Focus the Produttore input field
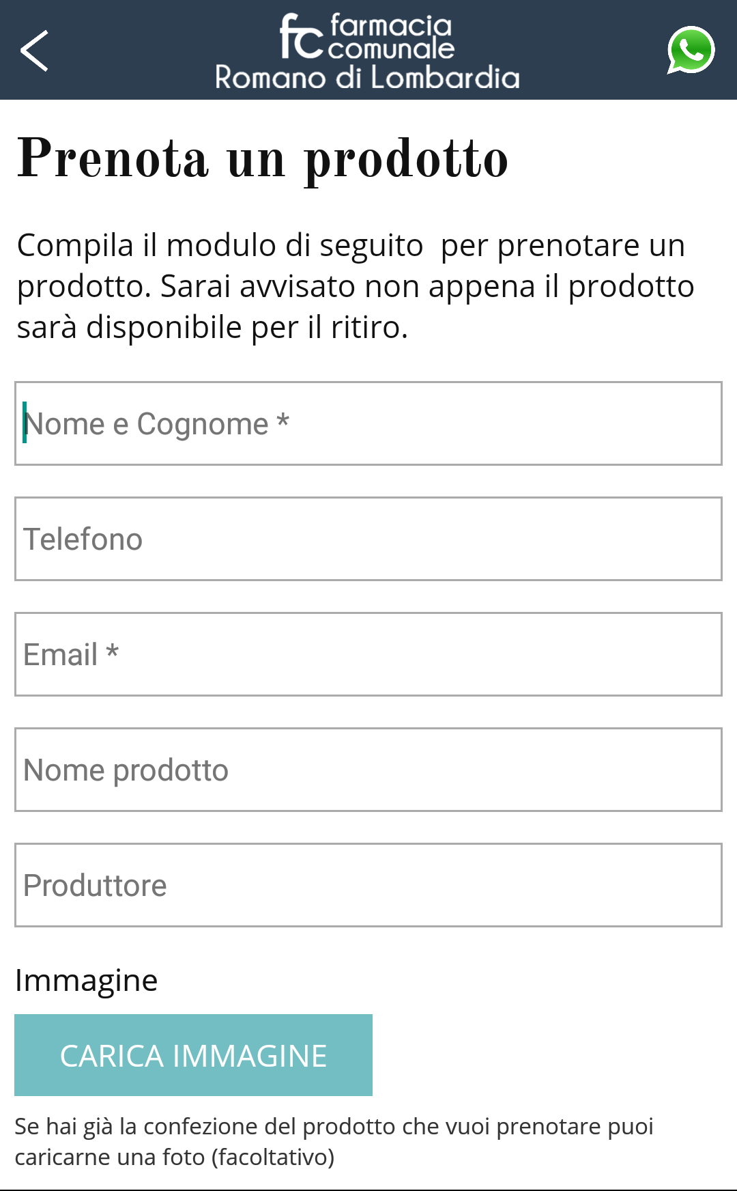 (369, 885)
